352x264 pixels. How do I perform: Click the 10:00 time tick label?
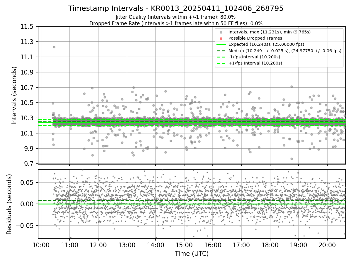[41, 245]
